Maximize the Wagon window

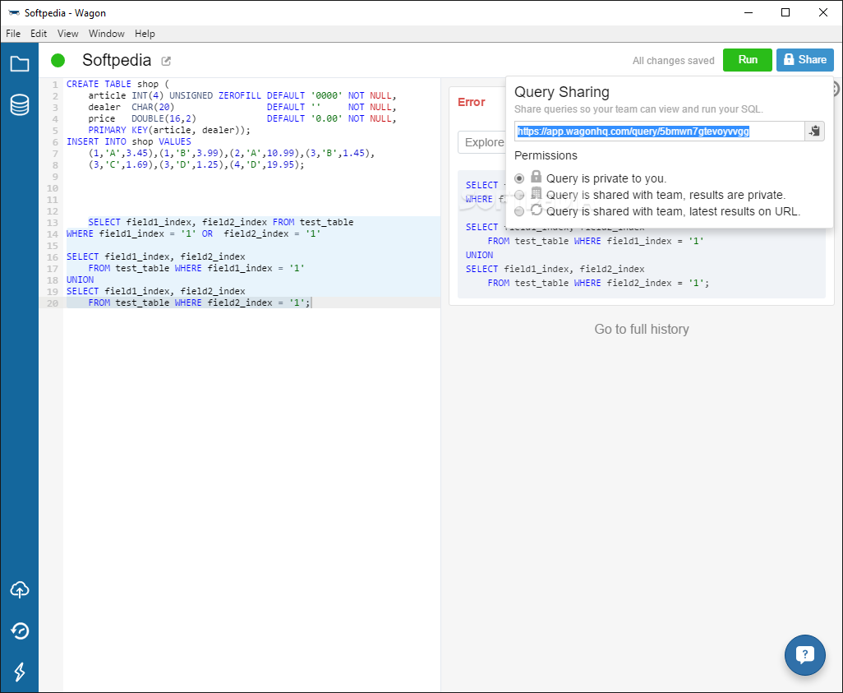click(785, 12)
